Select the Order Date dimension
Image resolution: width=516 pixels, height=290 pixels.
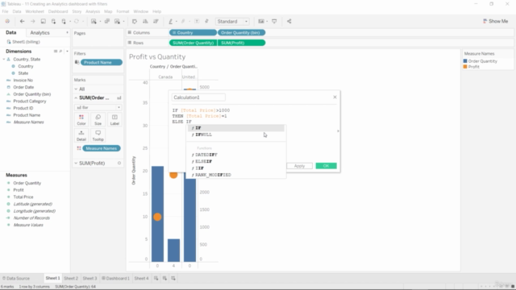click(23, 87)
